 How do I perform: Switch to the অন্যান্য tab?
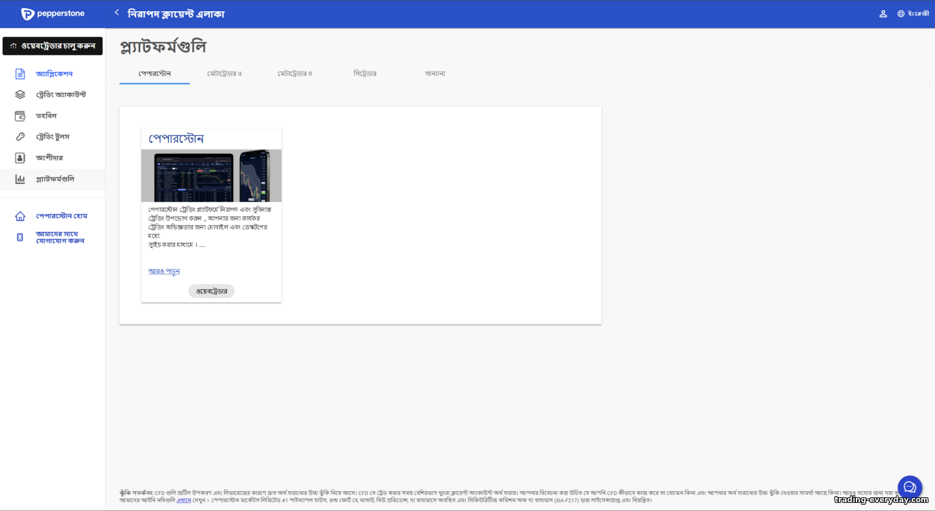(435, 74)
